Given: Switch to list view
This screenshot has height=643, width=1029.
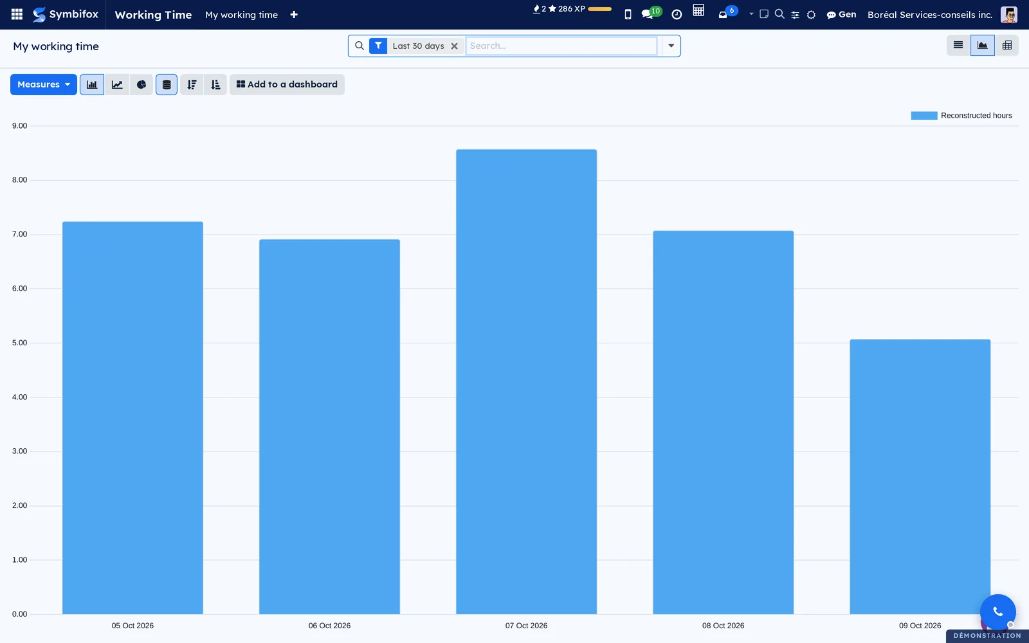Looking at the screenshot, I should 958,45.
